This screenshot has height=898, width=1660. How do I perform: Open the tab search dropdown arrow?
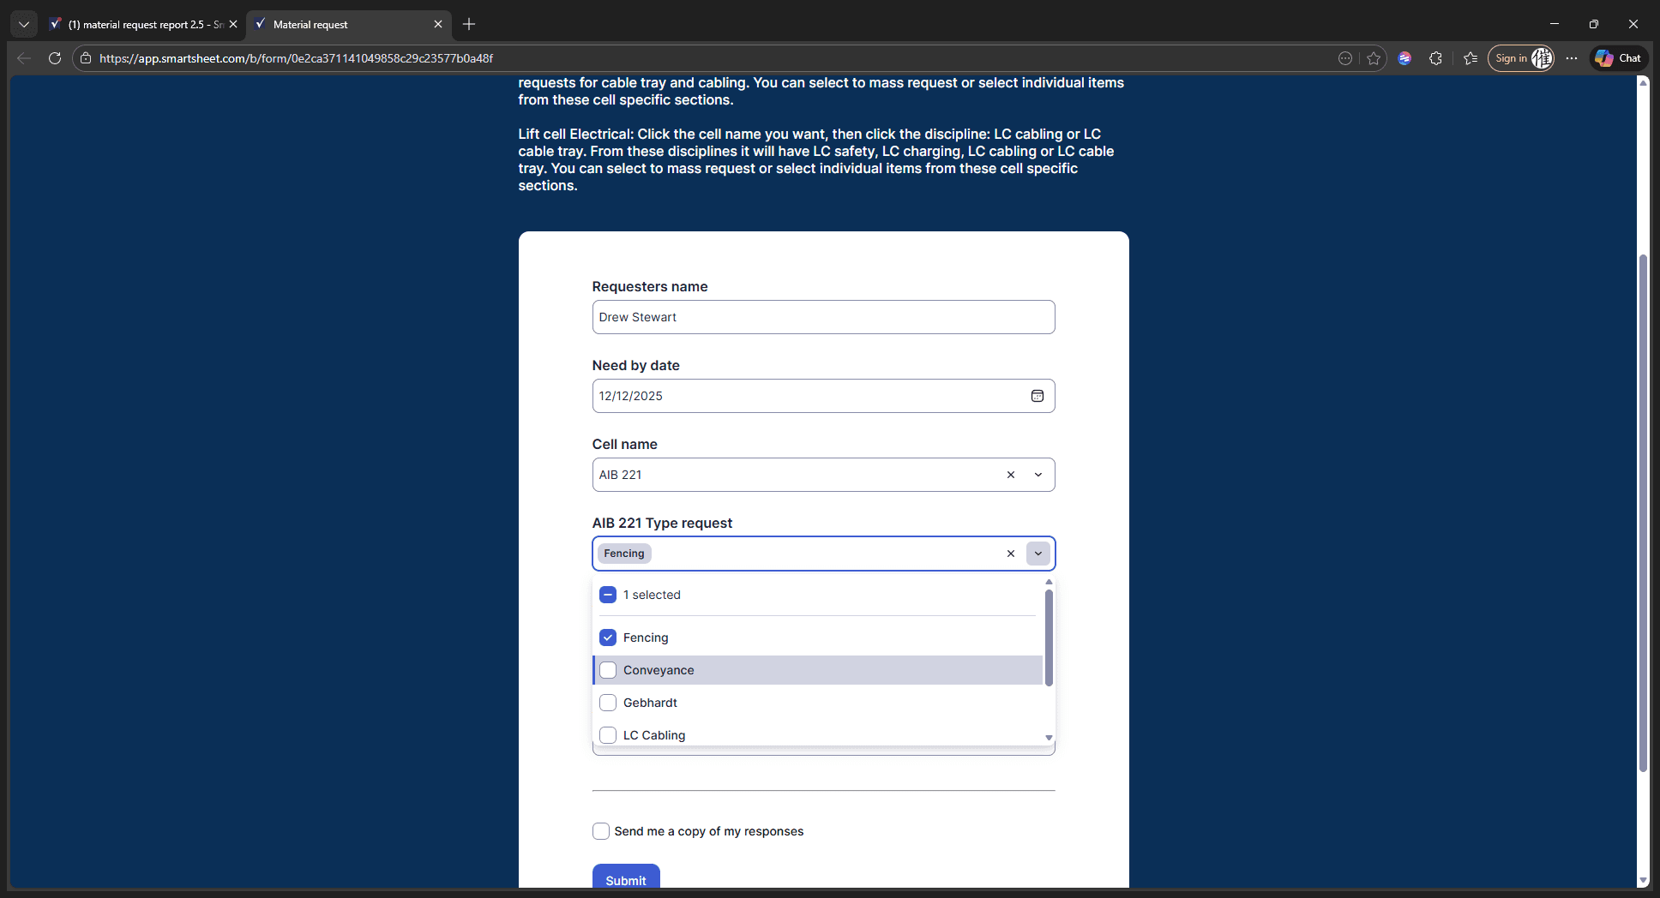pos(24,24)
